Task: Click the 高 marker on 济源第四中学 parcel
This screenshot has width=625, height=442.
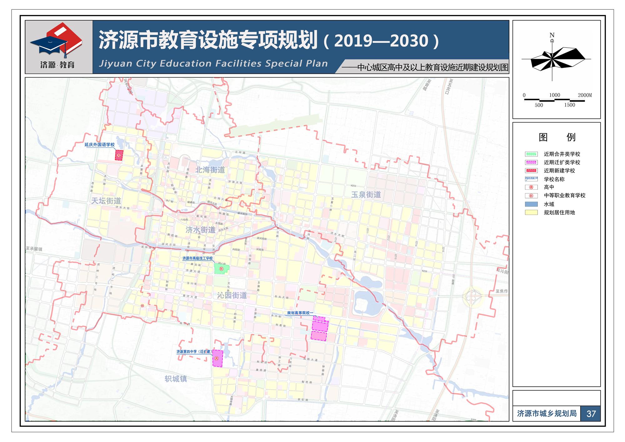Action: [217, 359]
